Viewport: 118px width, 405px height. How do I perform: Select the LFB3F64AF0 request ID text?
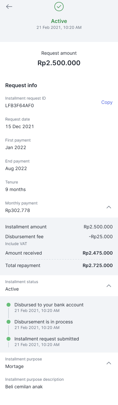coord(20,106)
